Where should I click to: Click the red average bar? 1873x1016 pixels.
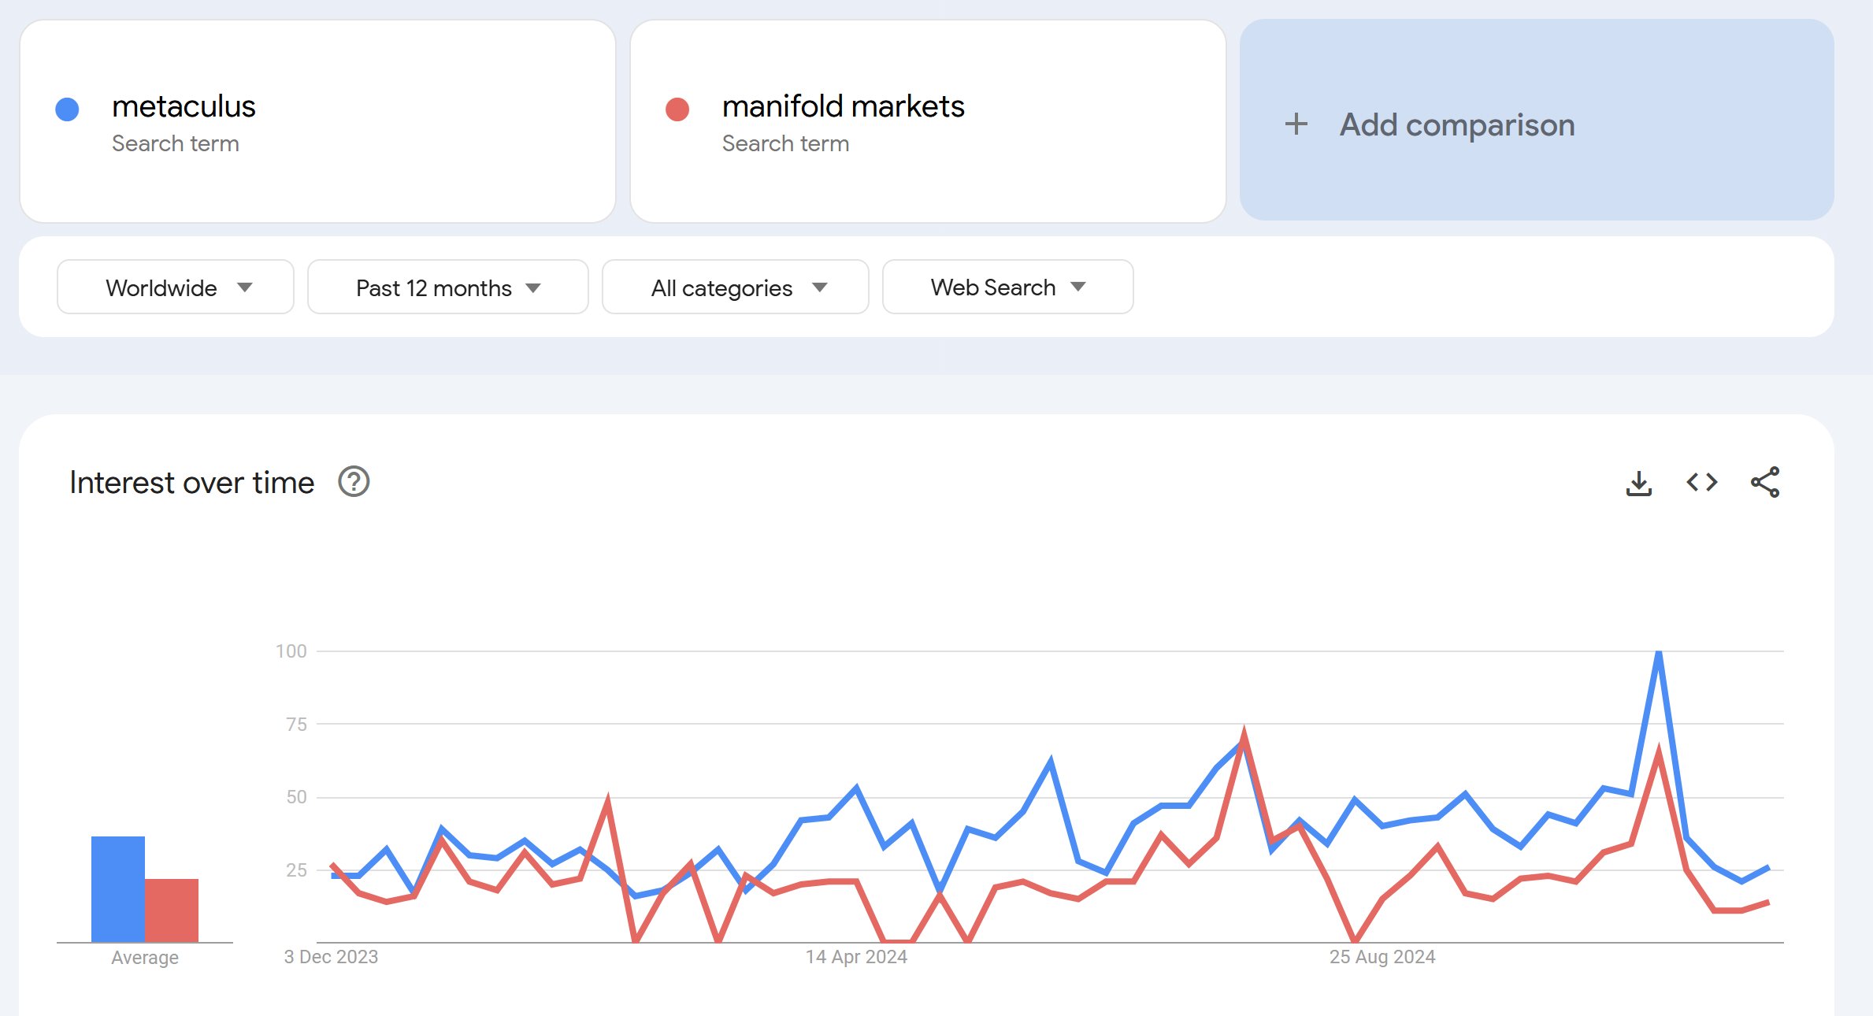[x=172, y=910]
